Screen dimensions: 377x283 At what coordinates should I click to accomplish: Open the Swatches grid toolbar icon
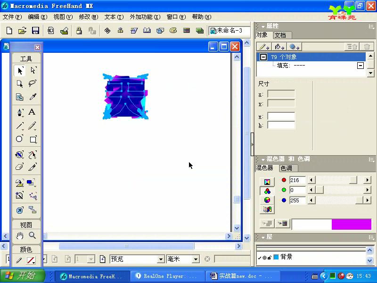(x=186, y=30)
